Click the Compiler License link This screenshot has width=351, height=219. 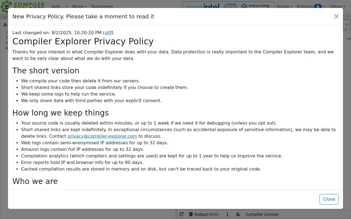tap(262, 215)
